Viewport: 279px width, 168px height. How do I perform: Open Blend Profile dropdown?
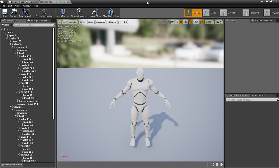tap(12, 165)
